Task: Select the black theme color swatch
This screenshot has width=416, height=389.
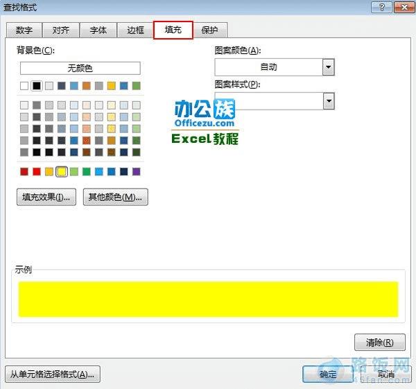Action: 37,86
